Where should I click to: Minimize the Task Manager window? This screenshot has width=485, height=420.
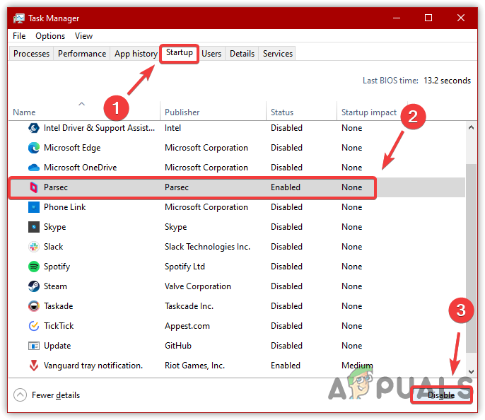397,18
